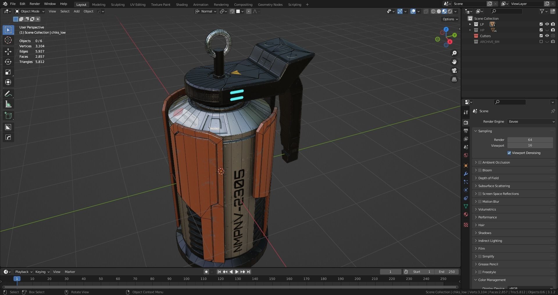This screenshot has height=295, width=558.
Task: Activate the Scale tool
Action: pyautogui.click(x=8, y=72)
